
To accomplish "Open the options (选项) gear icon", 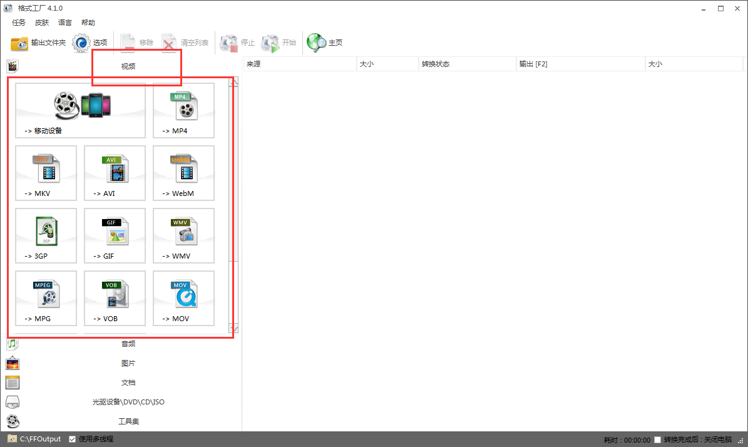I will [x=81, y=43].
